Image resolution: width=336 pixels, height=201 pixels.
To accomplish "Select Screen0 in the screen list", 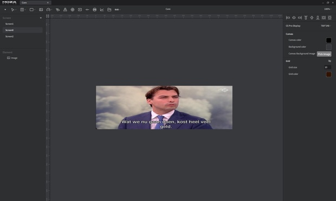I will click(x=23, y=30).
